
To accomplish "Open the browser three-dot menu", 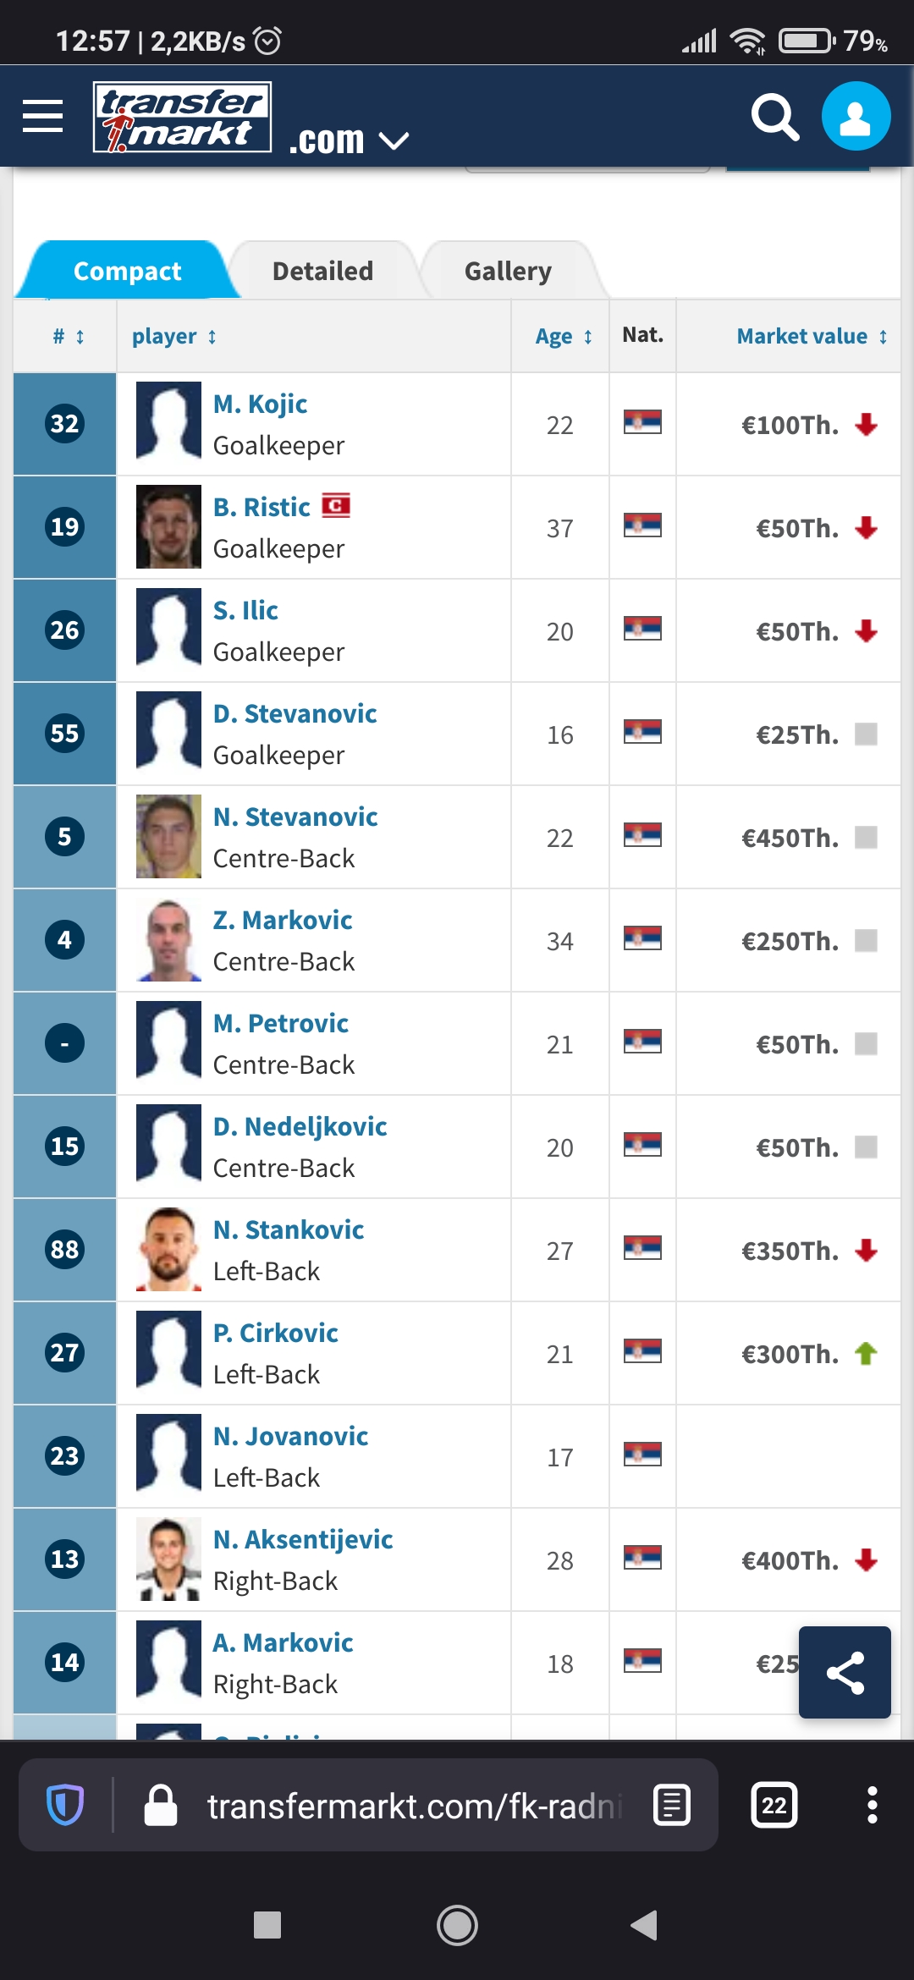I will point(872,1805).
